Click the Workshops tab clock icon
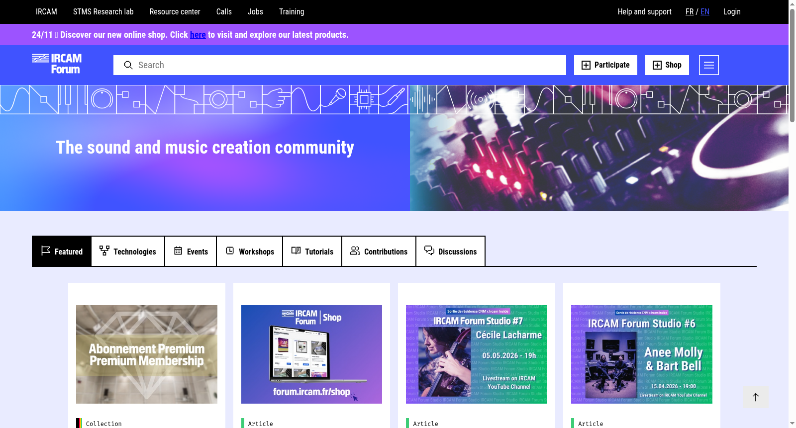 230,251
